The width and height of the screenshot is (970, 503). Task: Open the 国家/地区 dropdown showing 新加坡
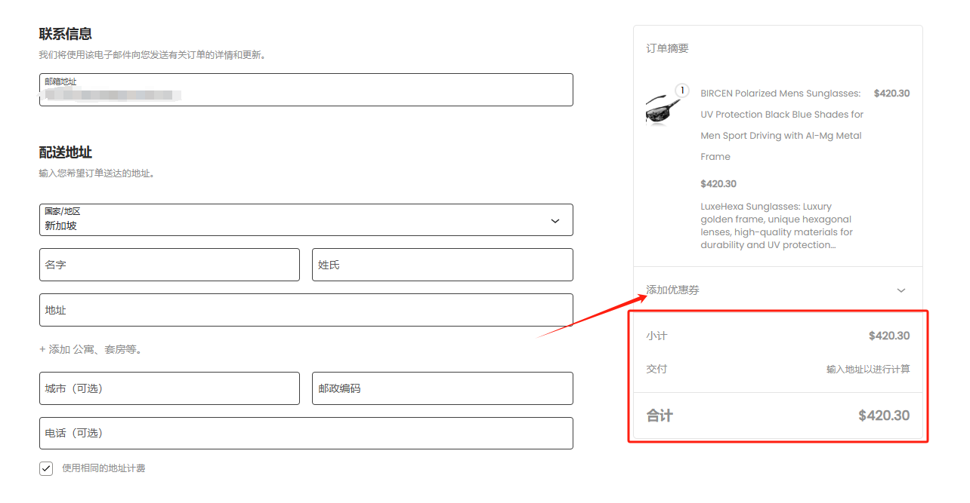[305, 219]
